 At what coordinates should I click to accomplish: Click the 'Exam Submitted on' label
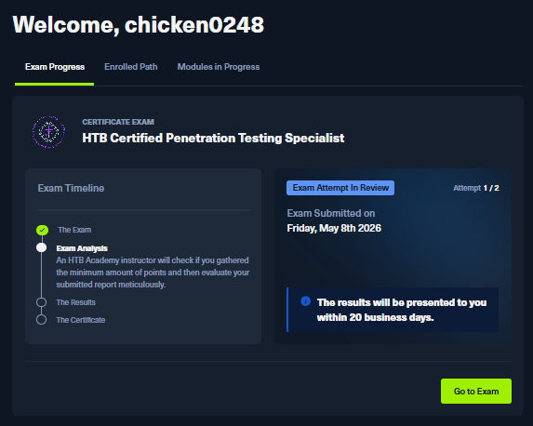[331, 214]
